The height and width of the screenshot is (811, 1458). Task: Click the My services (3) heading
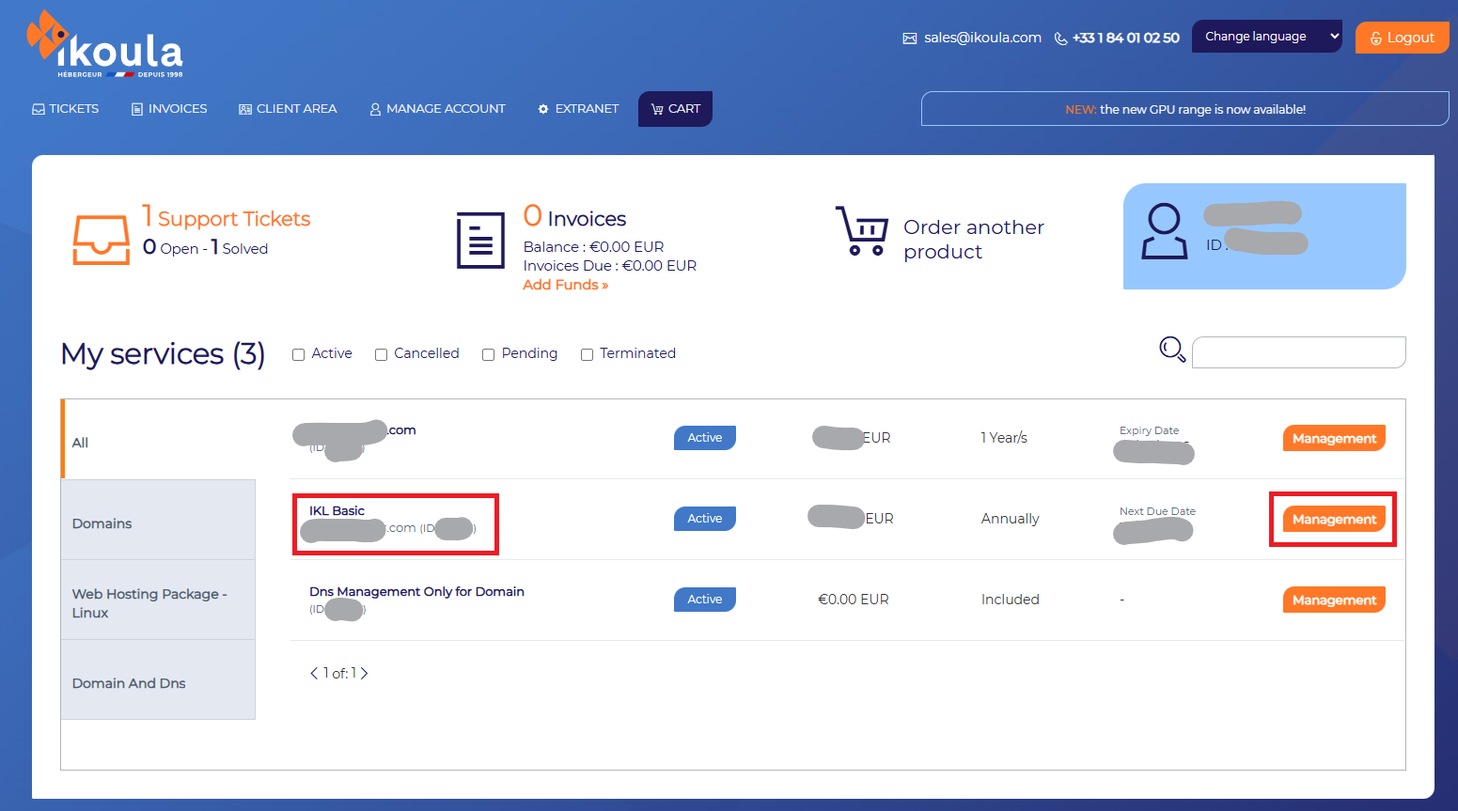[163, 354]
